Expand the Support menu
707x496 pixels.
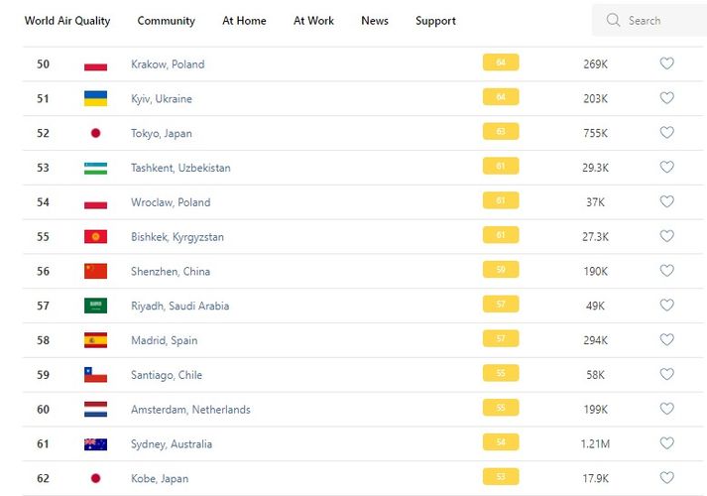(435, 21)
